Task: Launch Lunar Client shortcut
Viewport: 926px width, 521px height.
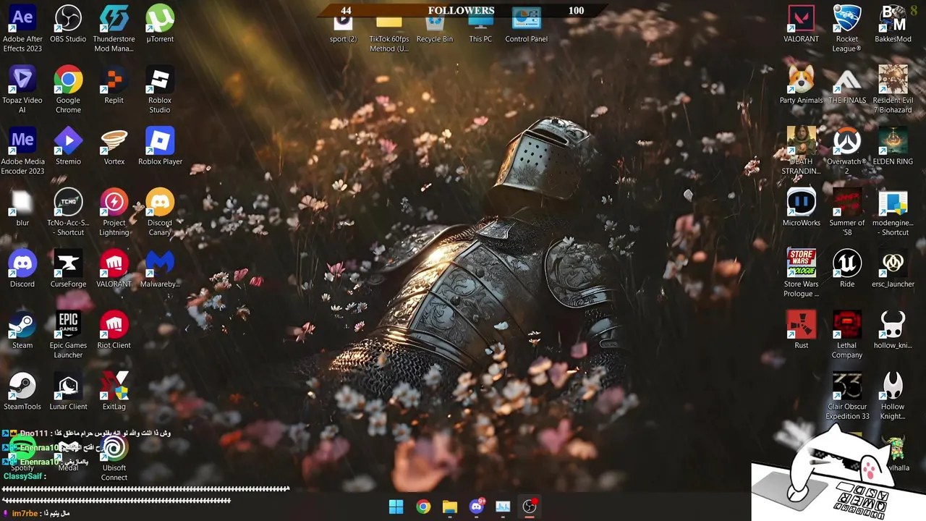Action: coord(68,392)
